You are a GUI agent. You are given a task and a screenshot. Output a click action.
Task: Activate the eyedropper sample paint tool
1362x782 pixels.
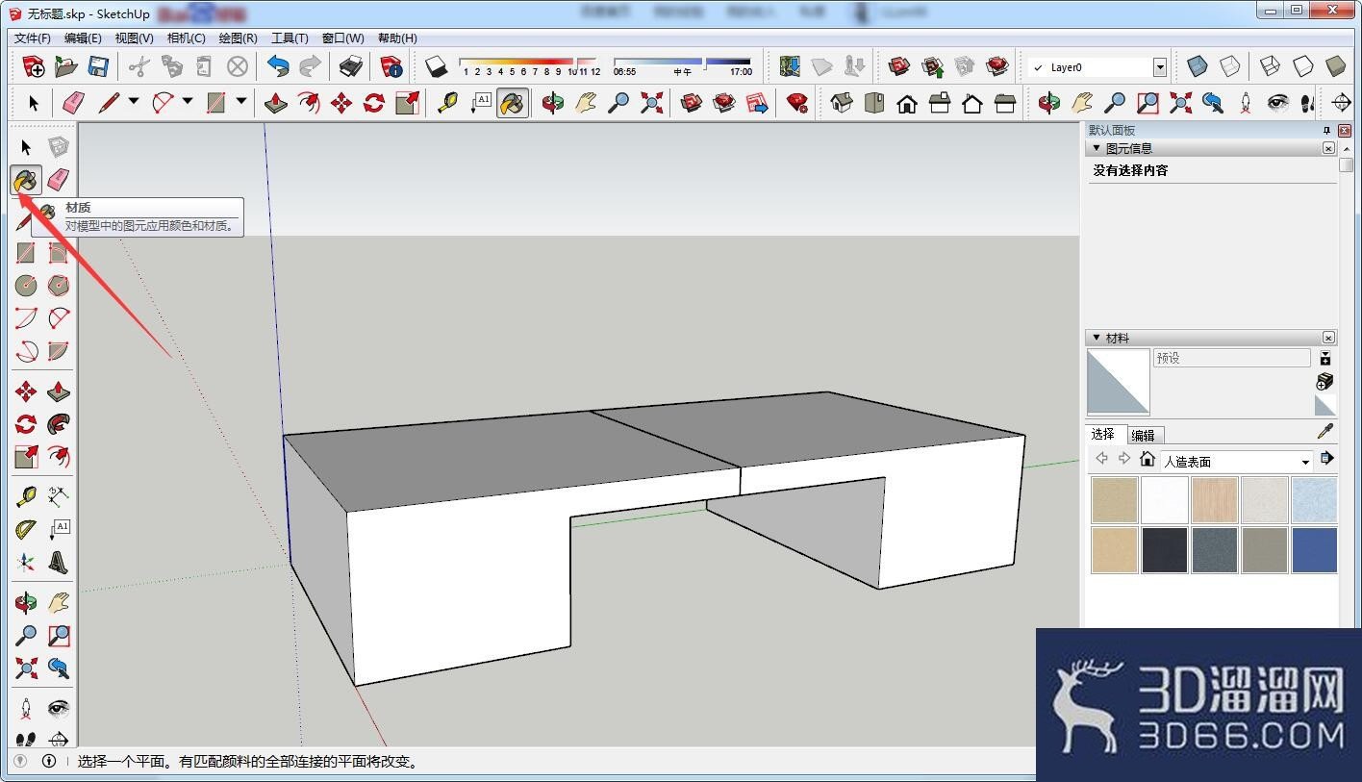(1325, 432)
